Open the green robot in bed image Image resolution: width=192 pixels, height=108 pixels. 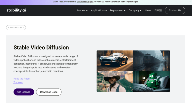point(151,81)
